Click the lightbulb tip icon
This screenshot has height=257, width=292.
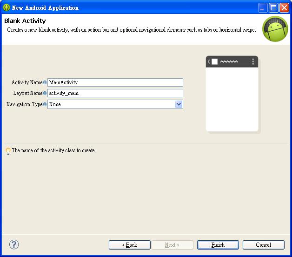[x=8, y=151]
